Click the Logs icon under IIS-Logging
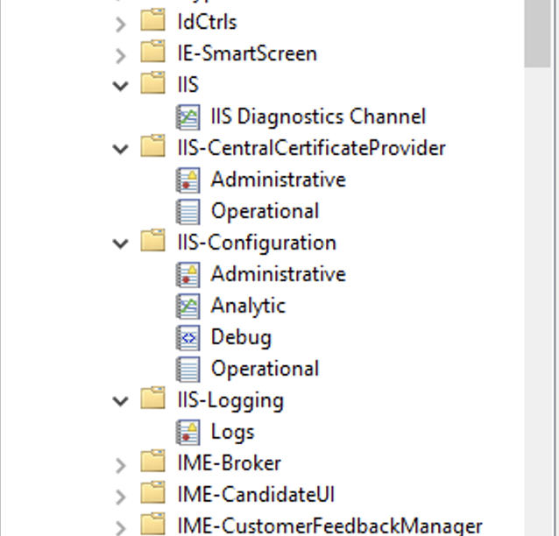This screenshot has width=559, height=536. tap(188, 432)
